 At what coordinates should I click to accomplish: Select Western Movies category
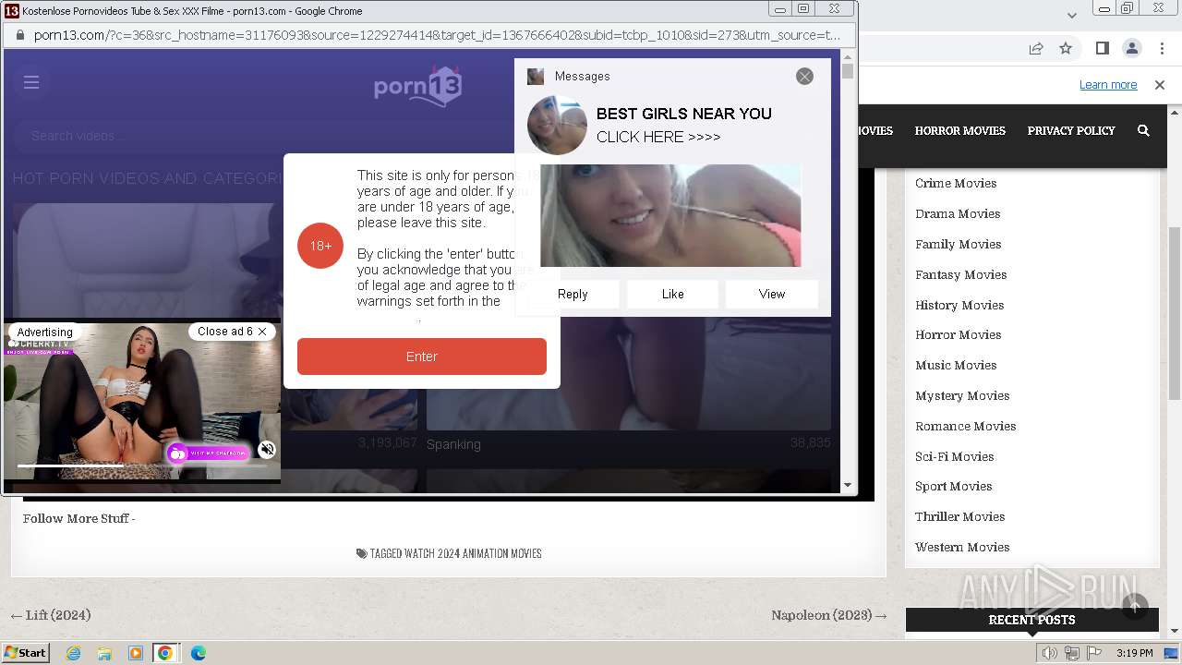[x=962, y=547]
